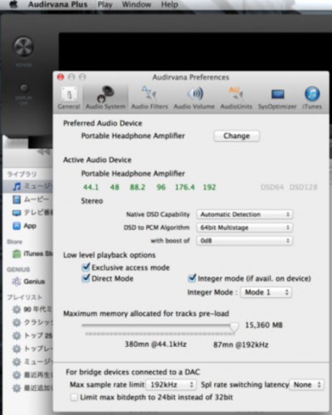Click the Change preferred device button
332x415 pixels.
click(237, 136)
